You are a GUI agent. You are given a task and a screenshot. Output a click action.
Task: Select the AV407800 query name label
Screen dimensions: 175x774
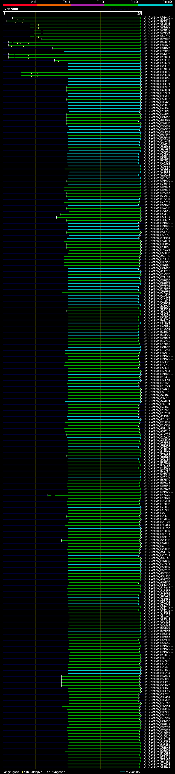tap(10, 9)
